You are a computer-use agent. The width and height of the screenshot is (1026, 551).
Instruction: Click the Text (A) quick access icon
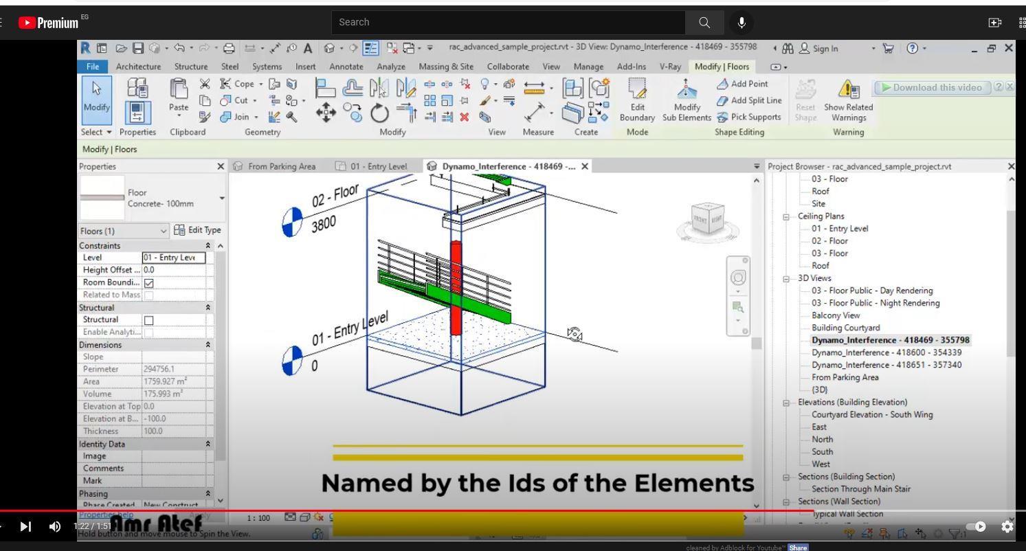tap(308, 48)
